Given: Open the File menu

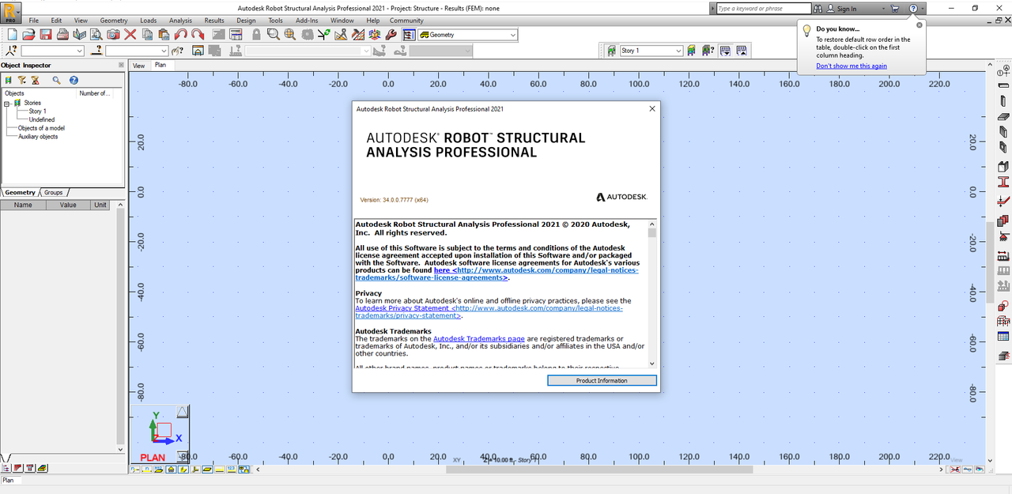Looking at the screenshot, I should click(34, 21).
